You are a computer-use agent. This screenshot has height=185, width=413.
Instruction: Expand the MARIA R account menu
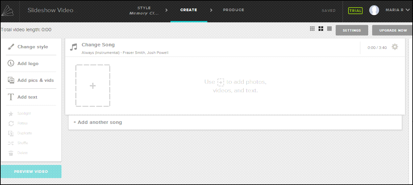(398, 10)
